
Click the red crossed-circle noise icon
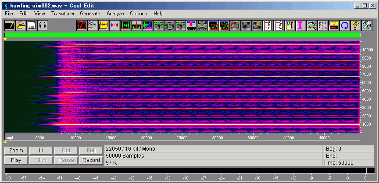(x=82, y=25)
